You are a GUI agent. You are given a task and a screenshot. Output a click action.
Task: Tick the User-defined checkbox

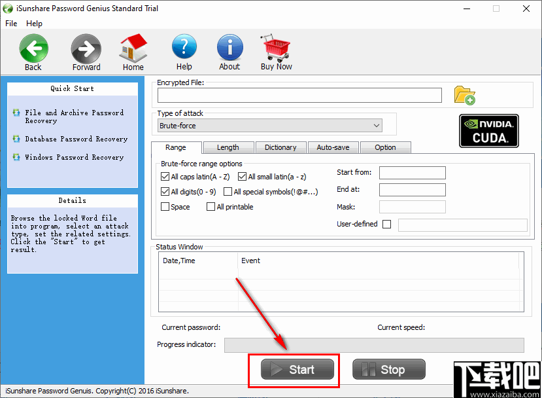point(387,225)
